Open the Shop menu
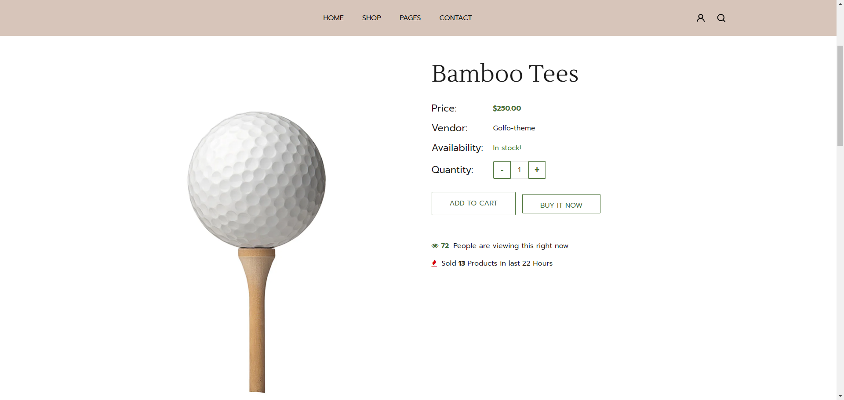 pyautogui.click(x=371, y=18)
